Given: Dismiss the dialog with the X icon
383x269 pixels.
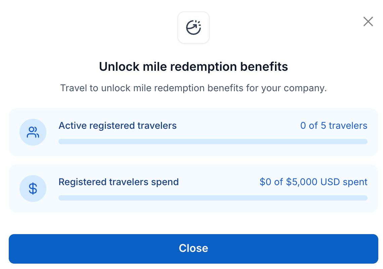Looking at the screenshot, I should click(x=368, y=22).
